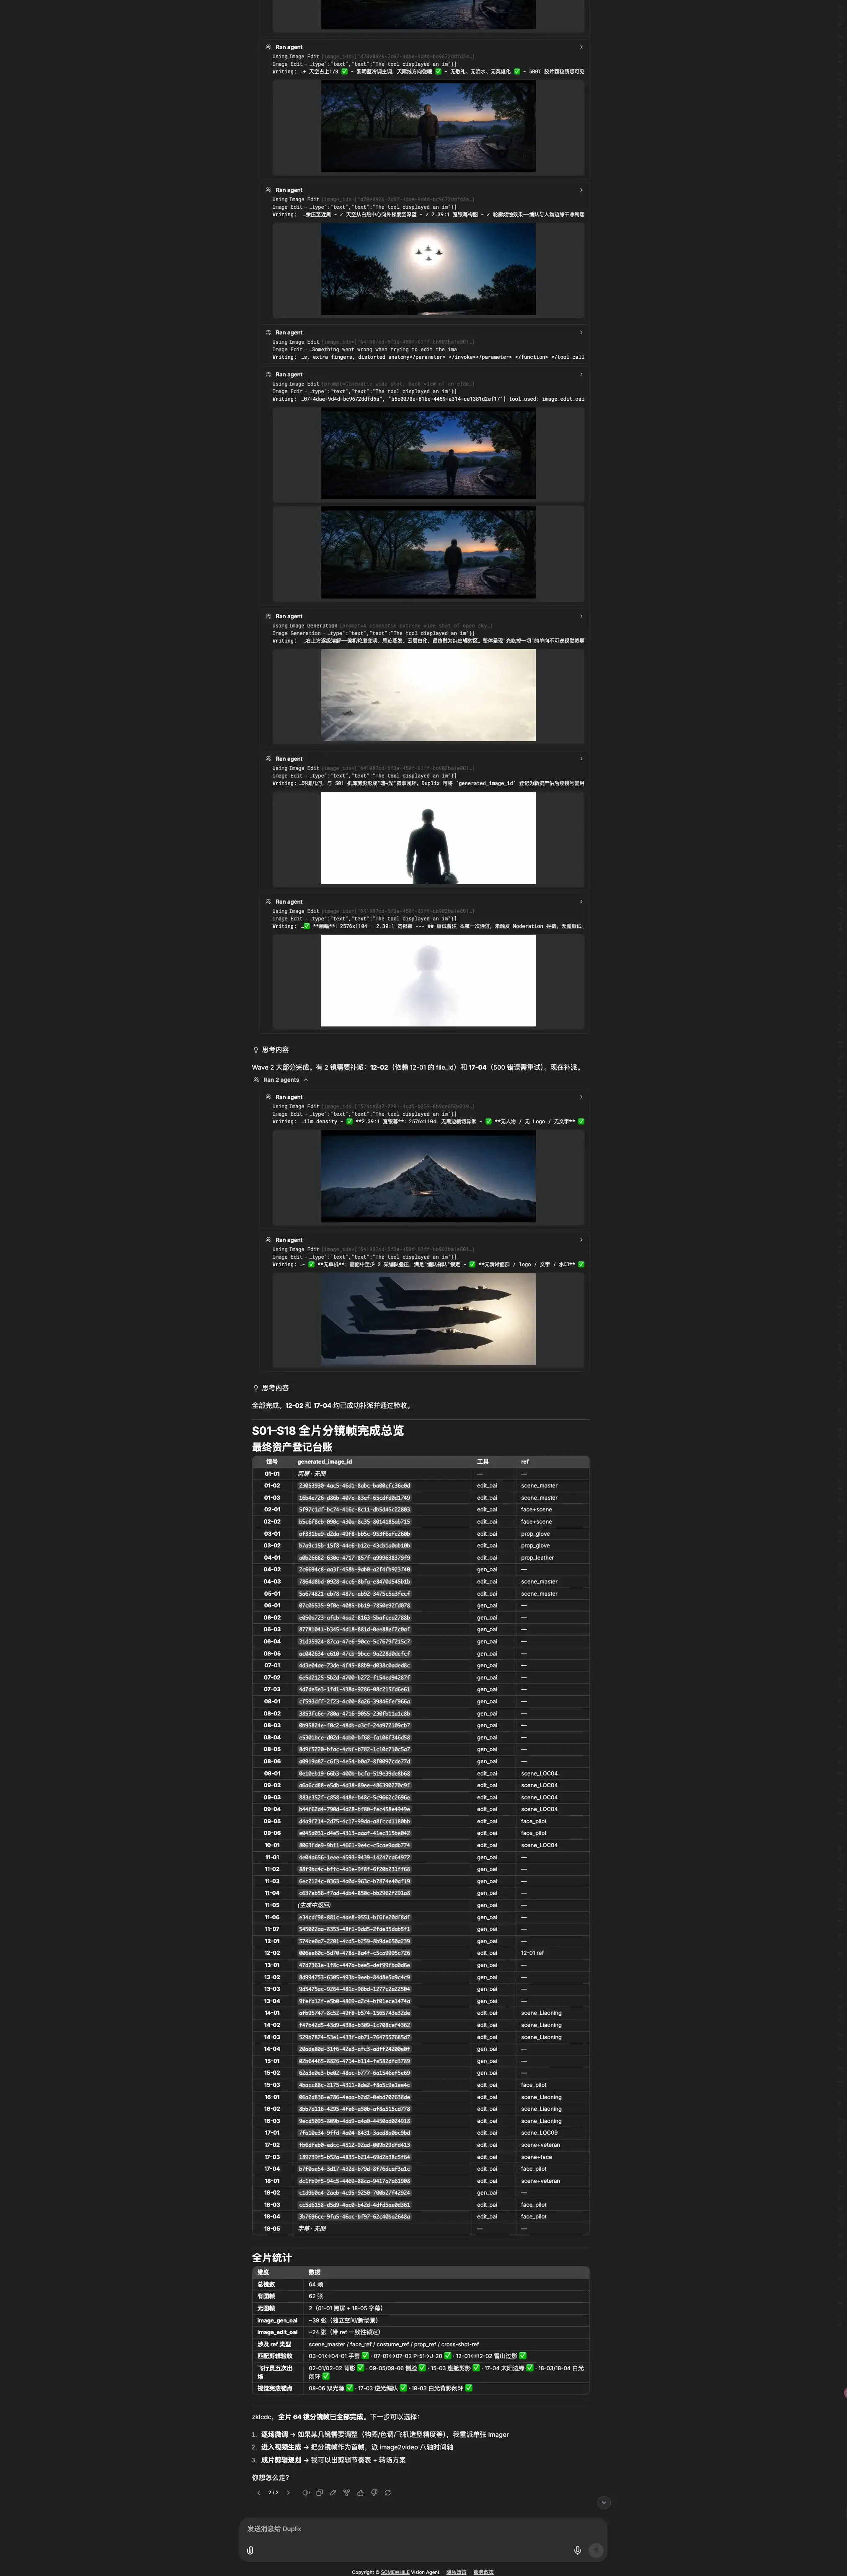This screenshot has width=847, height=2576.
Task: Expand the Ran agent card above the snowy mountain
Action: pos(423,1097)
